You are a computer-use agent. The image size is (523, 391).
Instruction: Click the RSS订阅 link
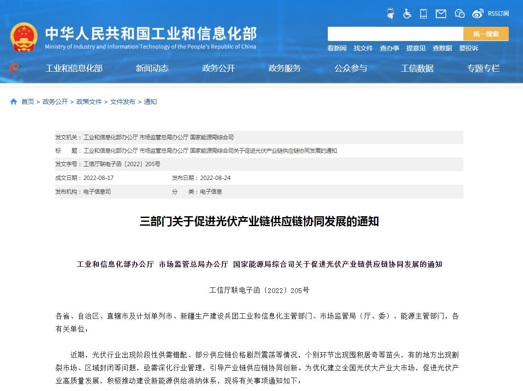tap(498, 13)
